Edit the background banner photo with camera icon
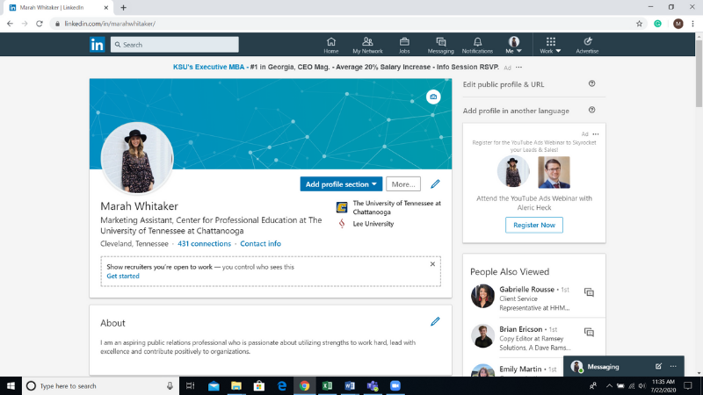 (433, 97)
